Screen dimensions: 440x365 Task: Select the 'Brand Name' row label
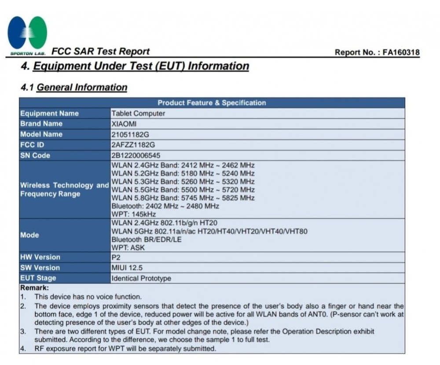pos(41,124)
